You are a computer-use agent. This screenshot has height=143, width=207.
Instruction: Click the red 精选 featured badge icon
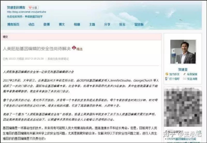click(x=74, y=48)
